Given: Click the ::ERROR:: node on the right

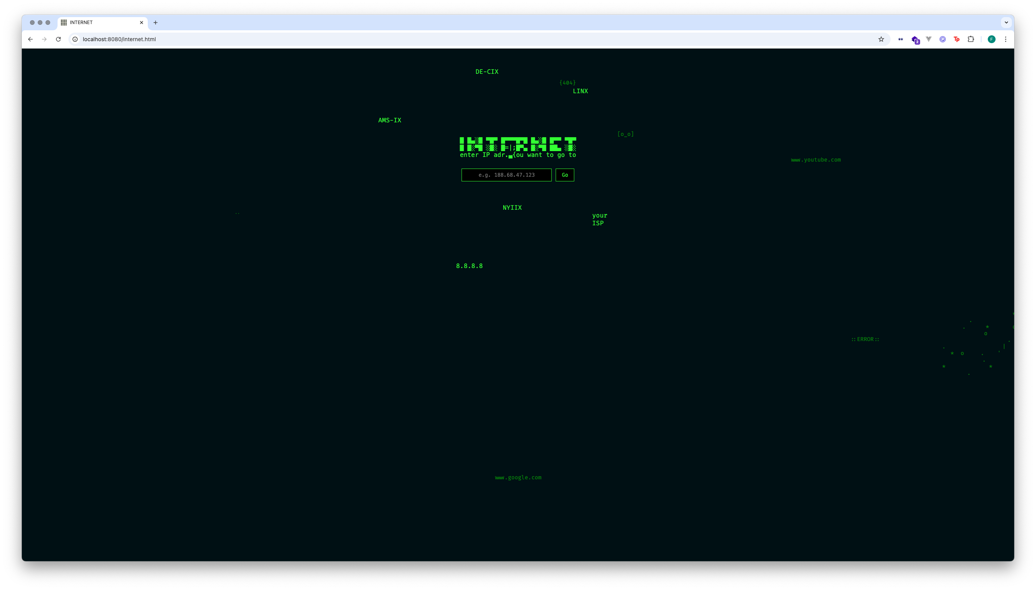Looking at the screenshot, I should (865, 339).
